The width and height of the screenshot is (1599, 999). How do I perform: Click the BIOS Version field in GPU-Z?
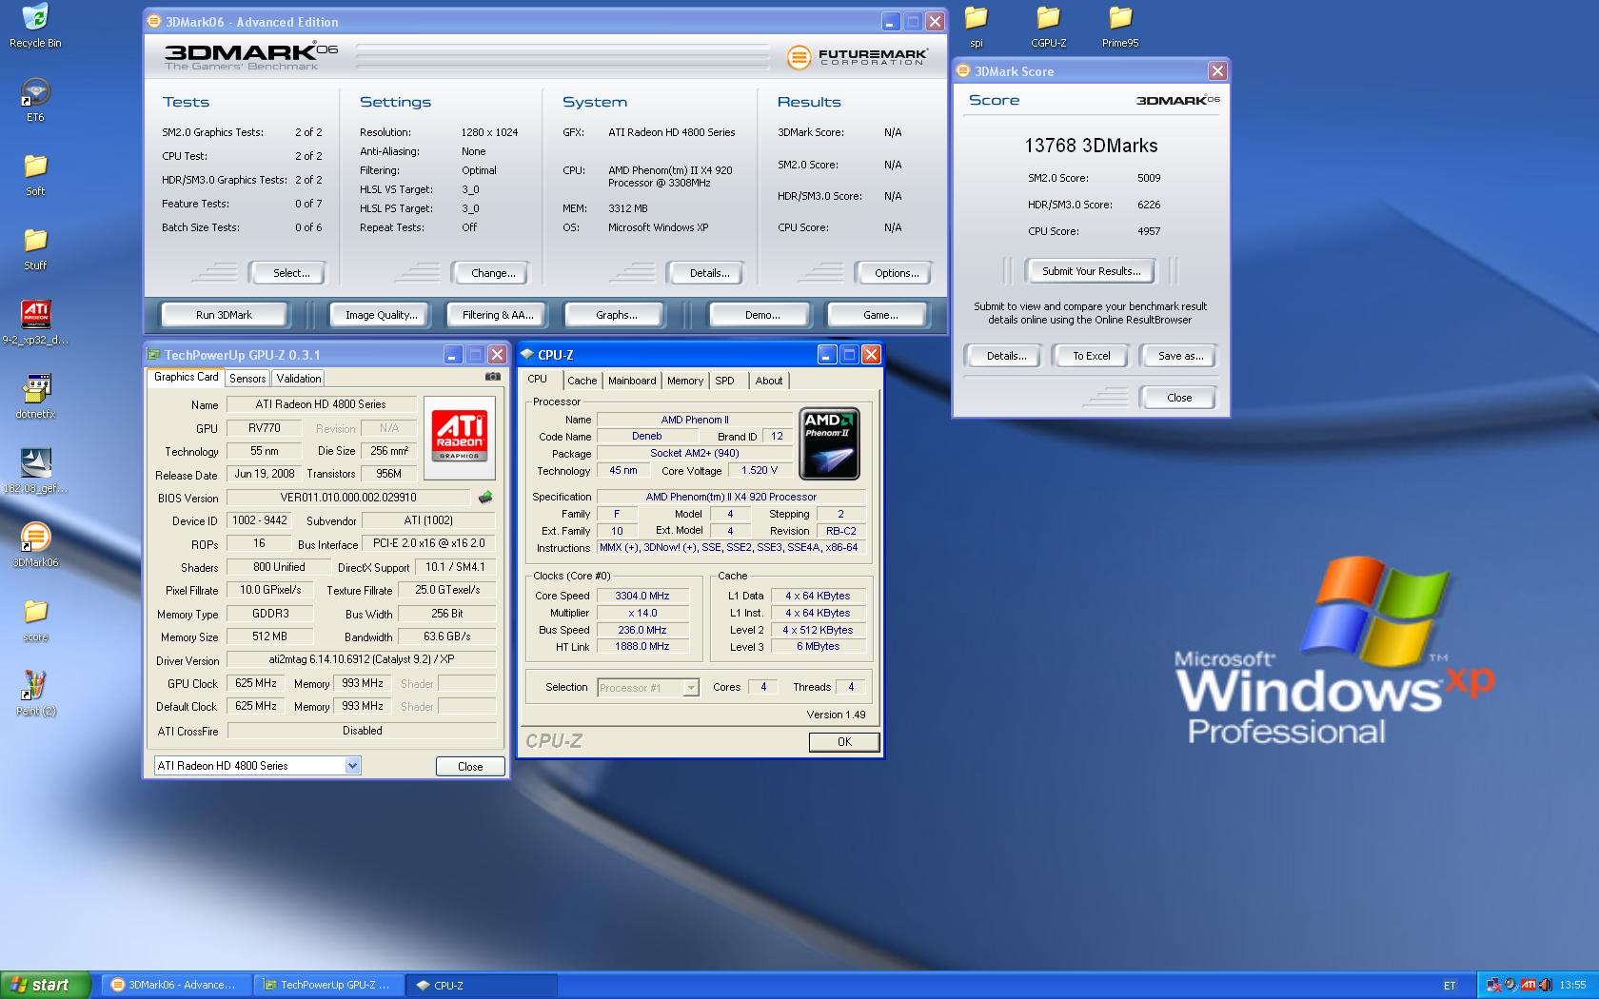(348, 498)
